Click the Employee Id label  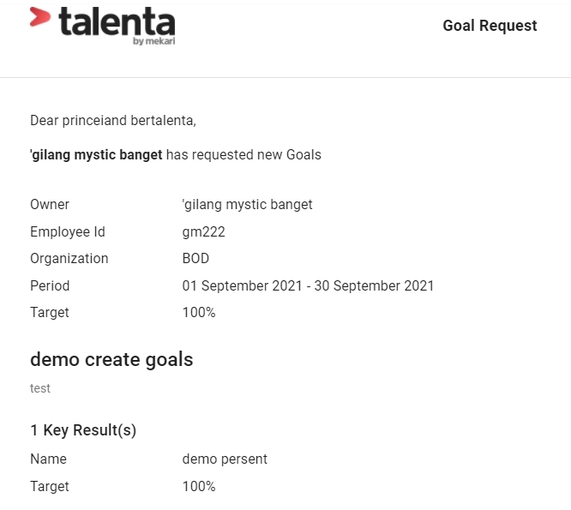(x=68, y=232)
